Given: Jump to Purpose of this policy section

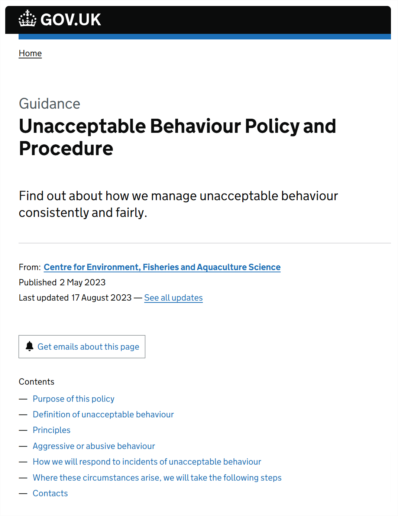Looking at the screenshot, I should click(x=74, y=399).
